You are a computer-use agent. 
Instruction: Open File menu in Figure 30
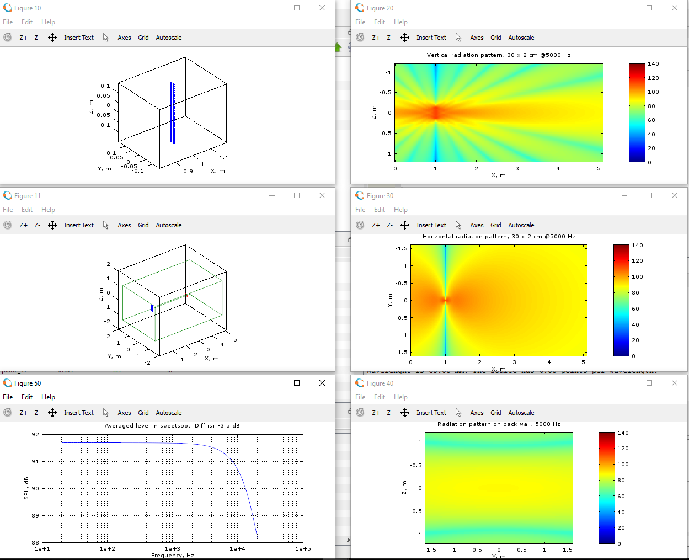tap(360, 210)
